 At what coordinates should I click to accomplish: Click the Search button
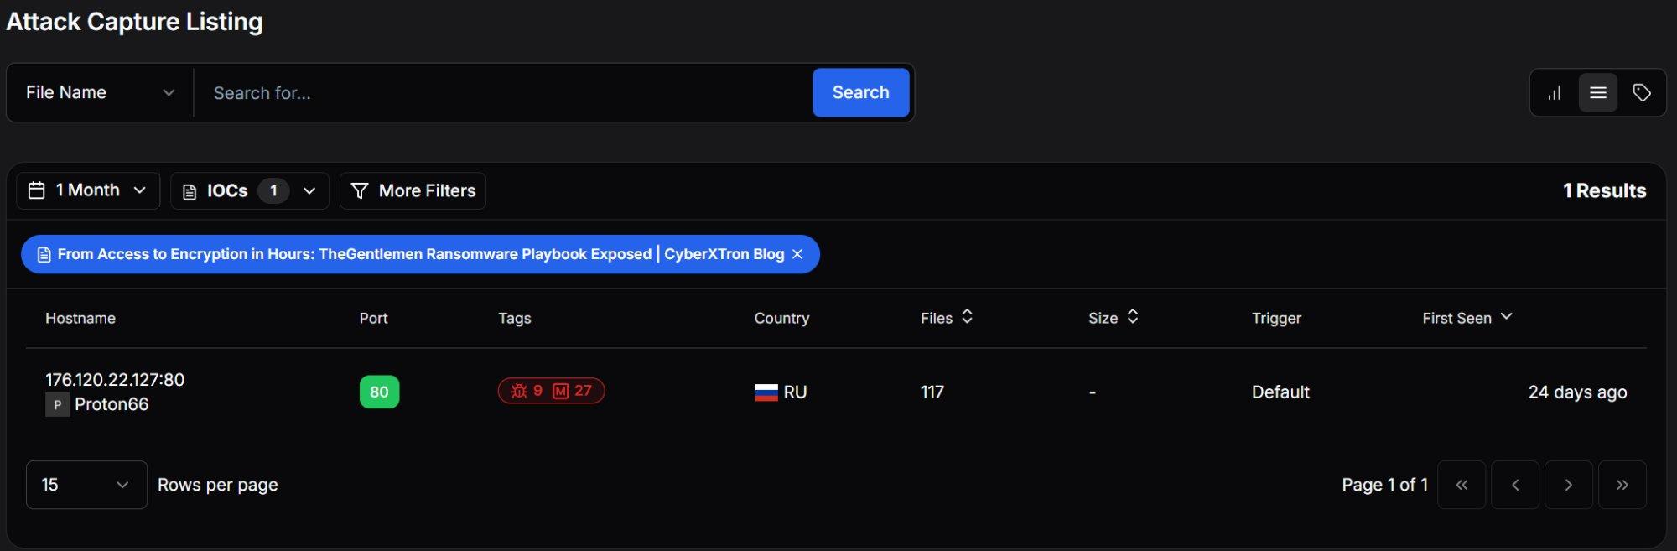[x=860, y=92]
